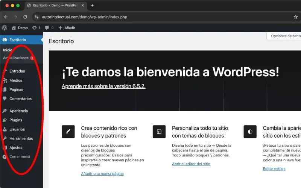Click the Escritorio dashboard gauge icon
This screenshot has width=301, height=188.
[5, 40]
